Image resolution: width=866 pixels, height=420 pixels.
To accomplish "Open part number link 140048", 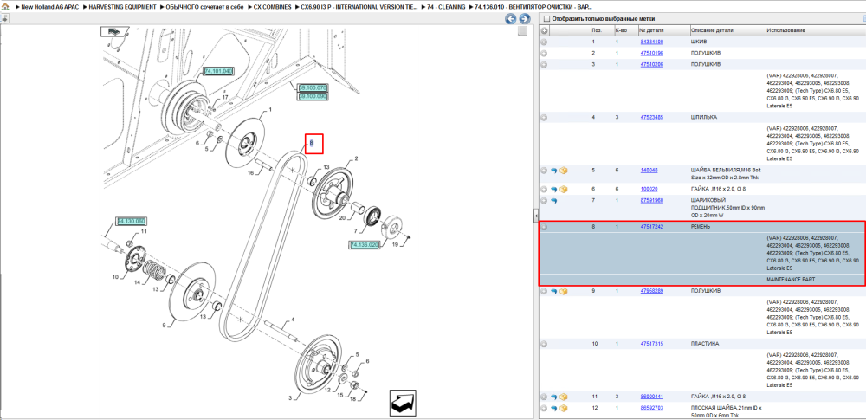I will pyautogui.click(x=649, y=171).
